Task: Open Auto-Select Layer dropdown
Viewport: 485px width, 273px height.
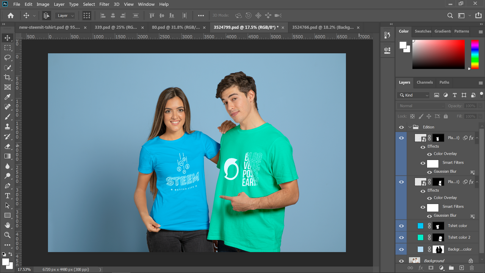Action: pyautogui.click(x=65, y=16)
